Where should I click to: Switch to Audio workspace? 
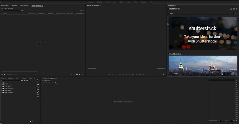click(x=129, y=2)
